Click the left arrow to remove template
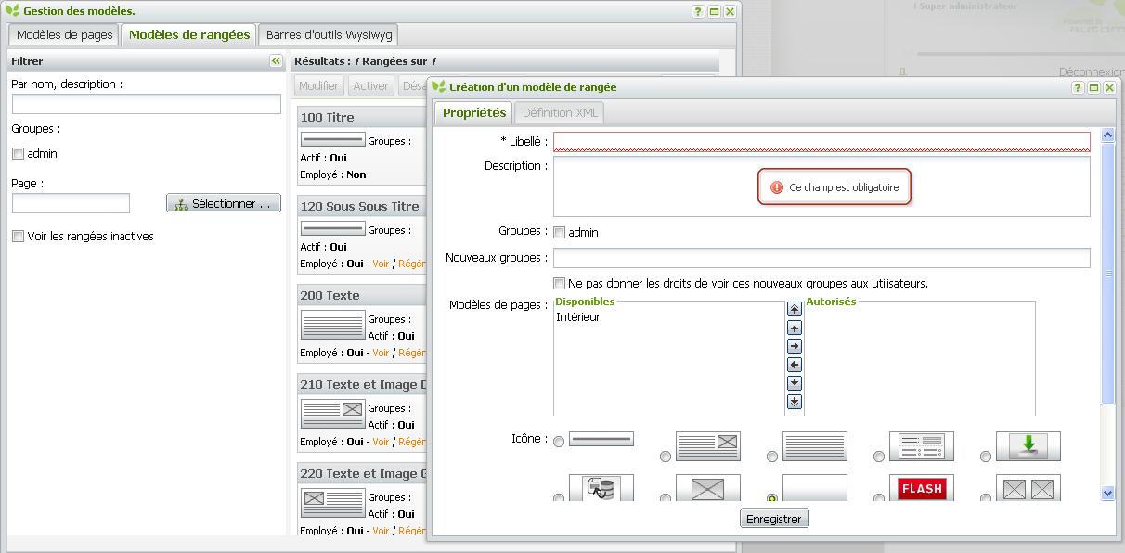Image resolution: width=1125 pixels, height=553 pixels. (795, 365)
